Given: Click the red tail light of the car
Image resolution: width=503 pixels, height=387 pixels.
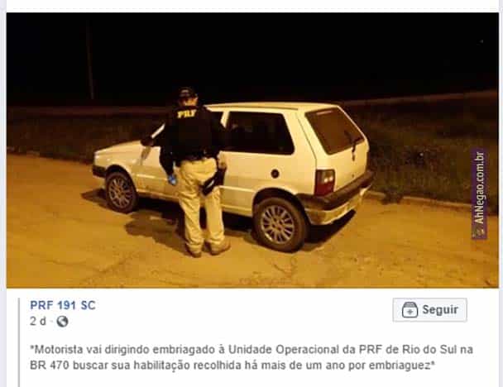Looking at the screenshot, I should (x=324, y=182).
